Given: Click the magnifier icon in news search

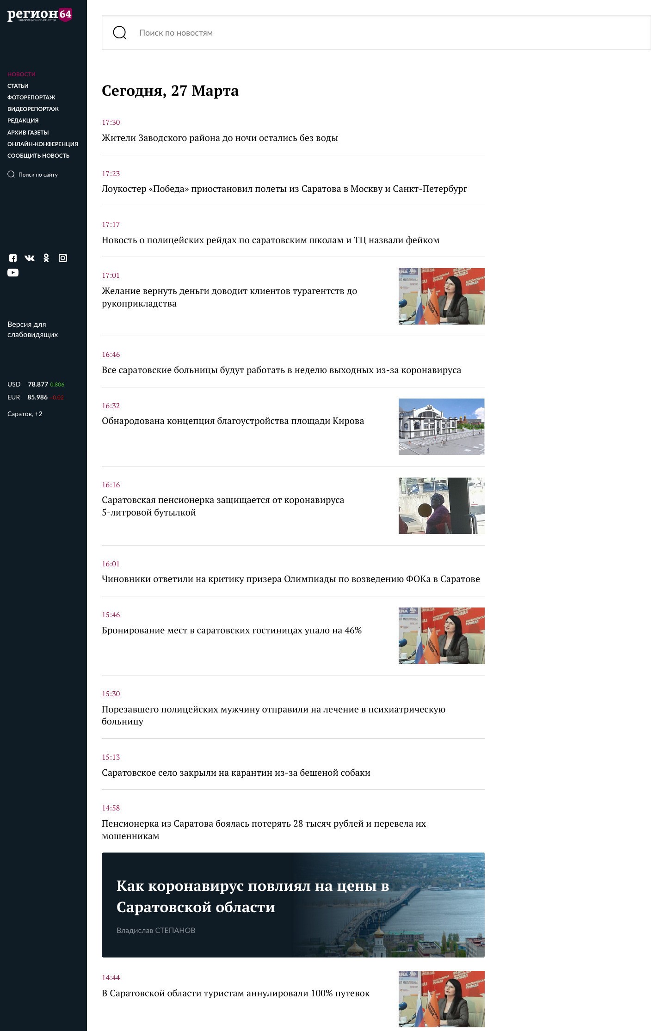Looking at the screenshot, I should pyautogui.click(x=120, y=33).
